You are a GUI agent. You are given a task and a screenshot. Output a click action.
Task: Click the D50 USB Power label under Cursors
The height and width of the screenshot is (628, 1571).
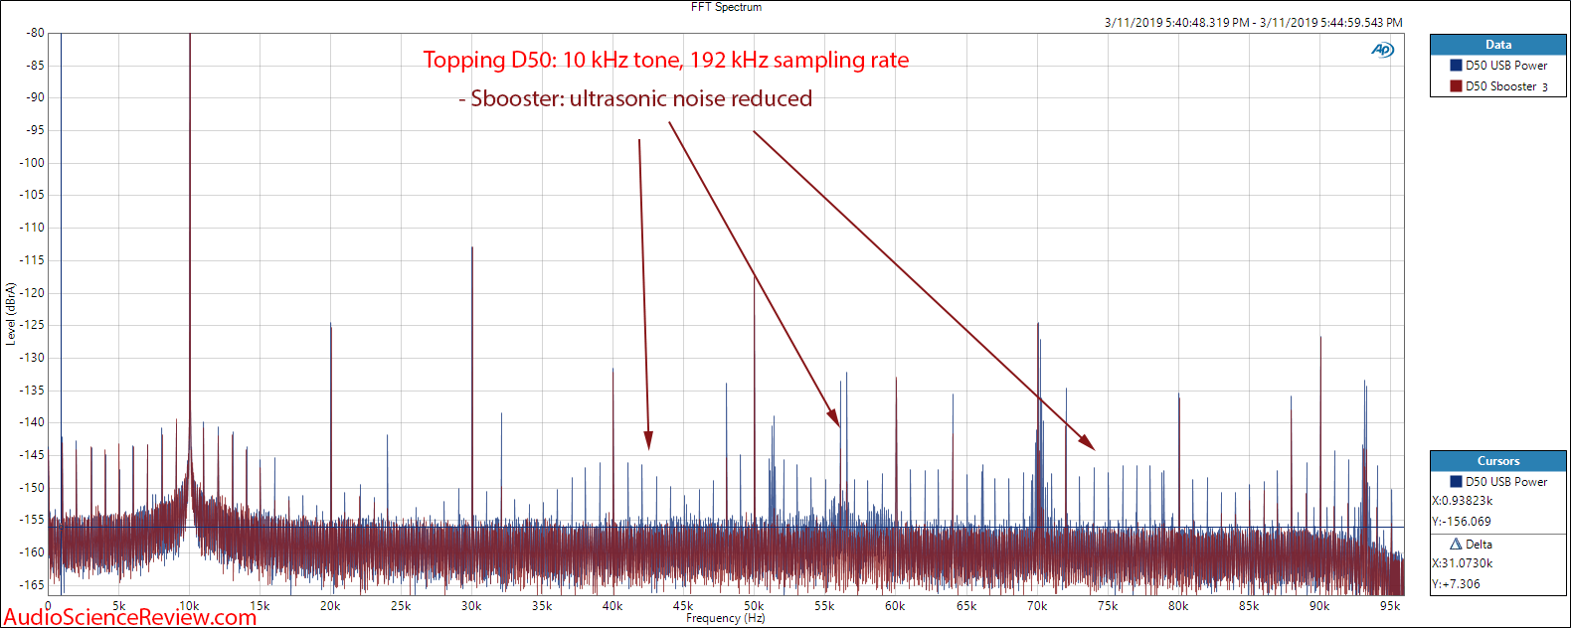click(1506, 482)
